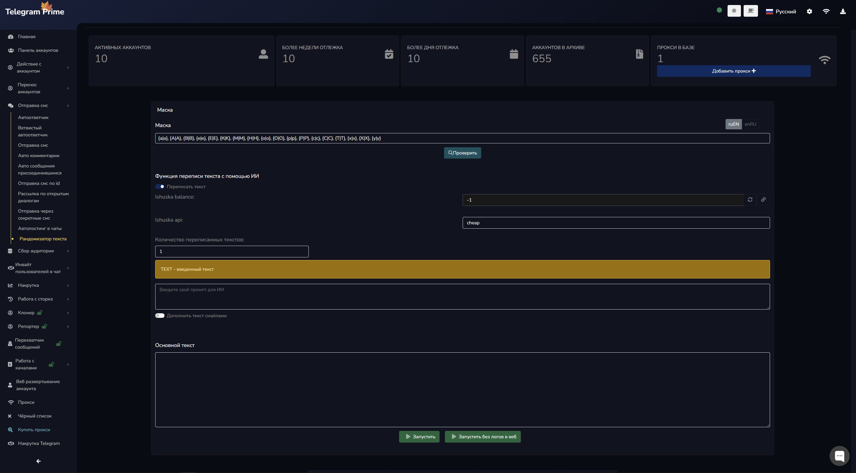Image resolution: width=856 pixels, height=473 pixels.
Task: Click archive file icon on archive card
Action: pyautogui.click(x=639, y=54)
